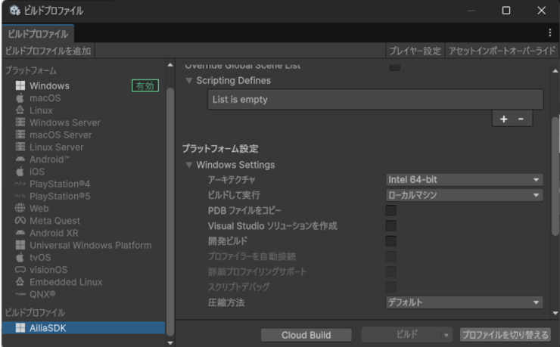Open the プレイヤー設定 tab
The height and width of the screenshot is (347, 560).
pos(415,50)
